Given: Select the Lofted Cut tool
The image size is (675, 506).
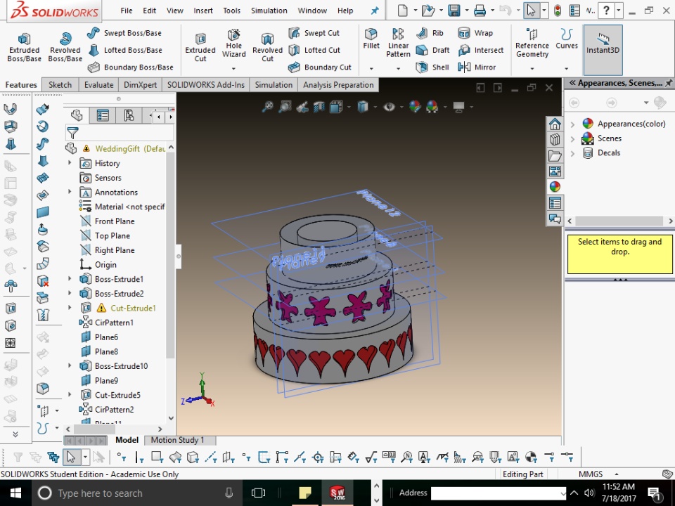Looking at the screenshot, I should point(314,51).
